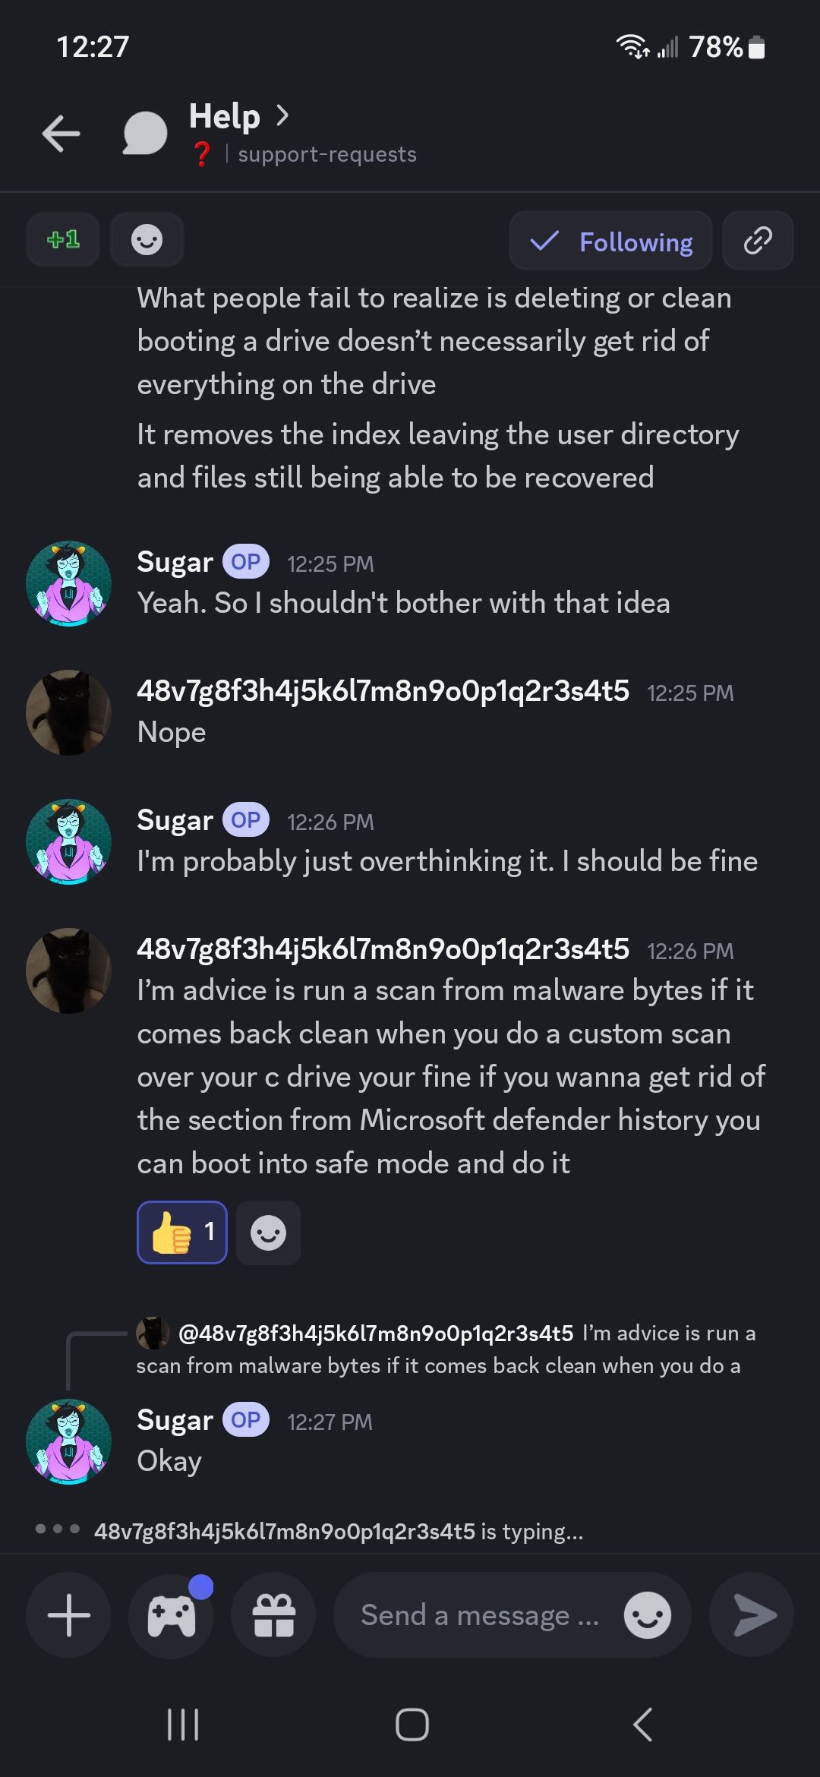Image resolution: width=820 pixels, height=1777 pixels.
Task: Type in the Send a message field
Action: tap(480, 1614)
